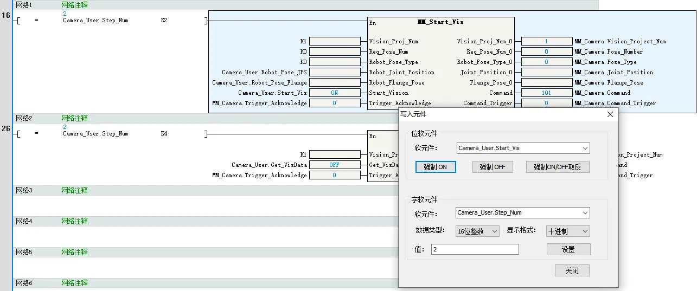697x291 pixels.
Task: Click the 关闭 button
Action: [572, 270]
